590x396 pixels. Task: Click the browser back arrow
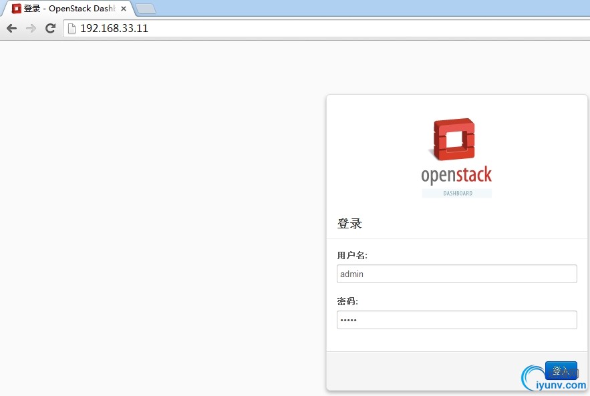click(11, 28)
